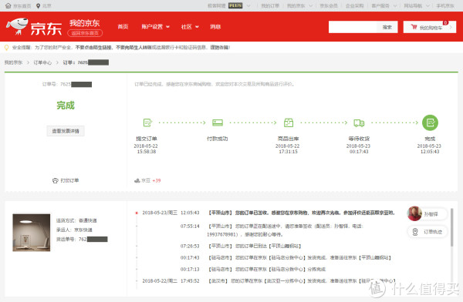Click the 返回京东首页 button
The height and width of the screenshot is (302, 463).
click(85, 33)
